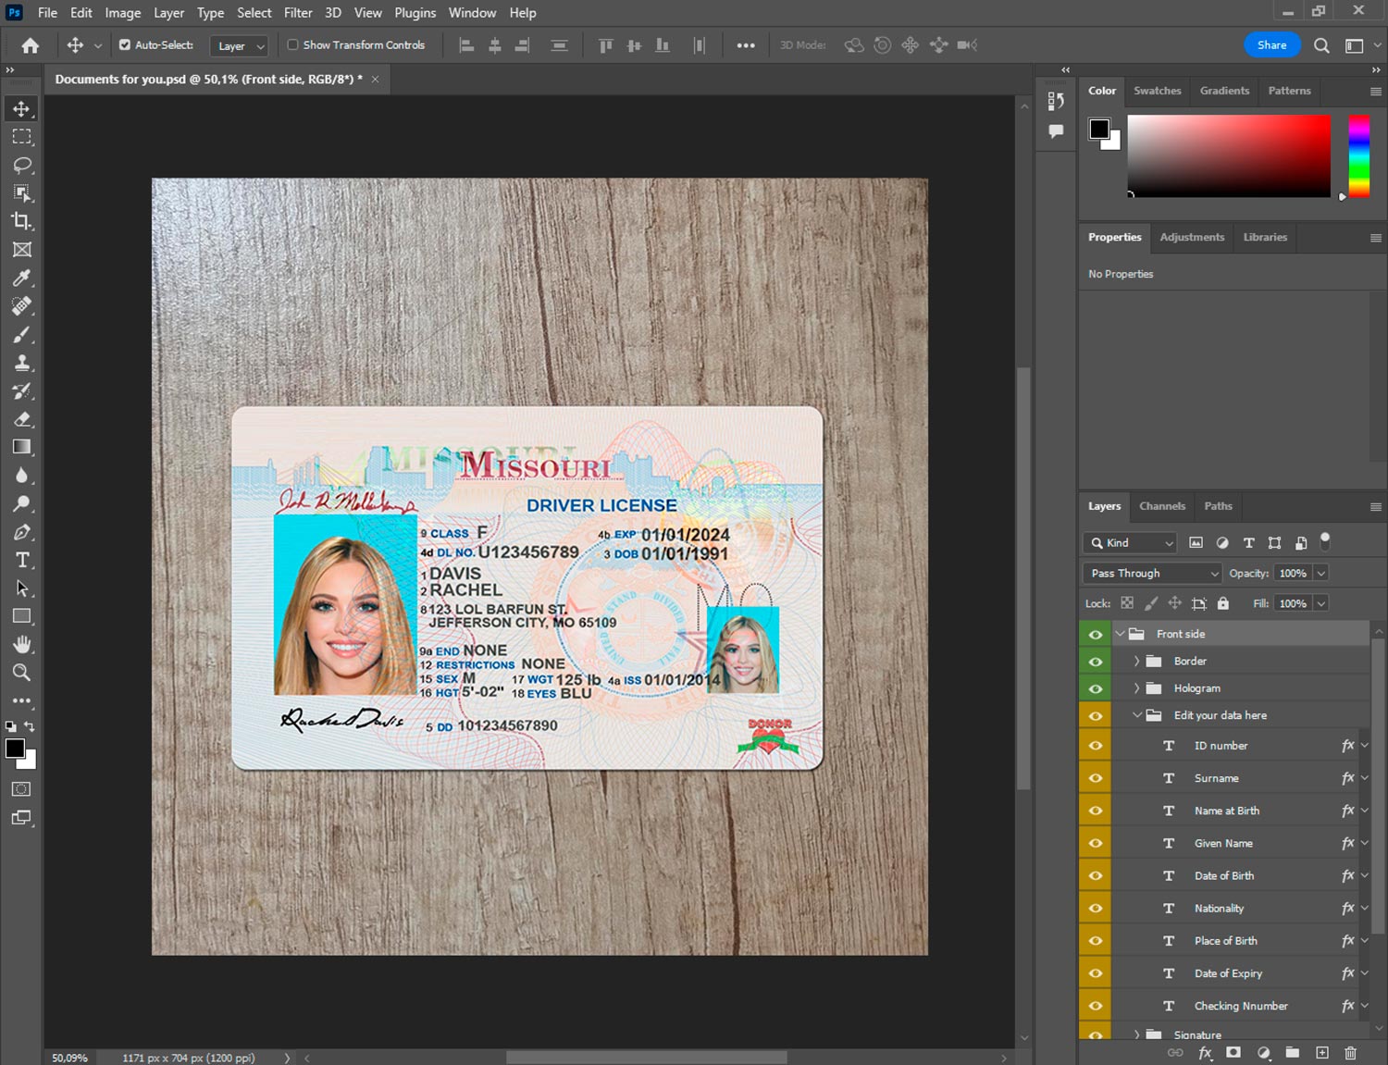This screenshot has height=1065, width=1388.
Task: Click the delete layer trash icon
Action: tap(1350, 1053)
